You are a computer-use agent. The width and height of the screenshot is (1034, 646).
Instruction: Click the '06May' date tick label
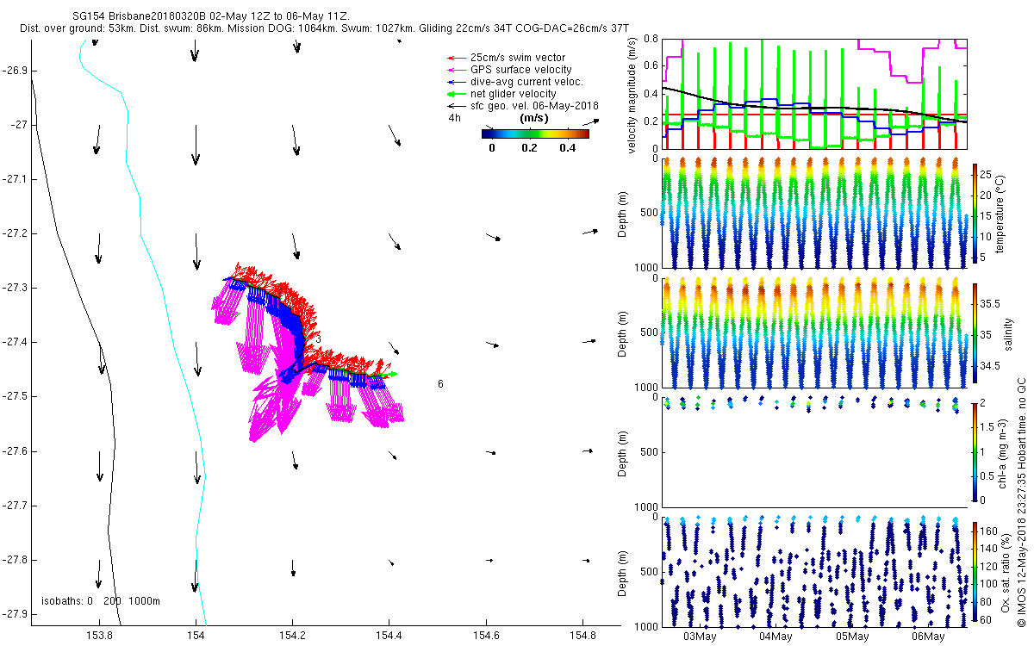[x=926, y=637]
